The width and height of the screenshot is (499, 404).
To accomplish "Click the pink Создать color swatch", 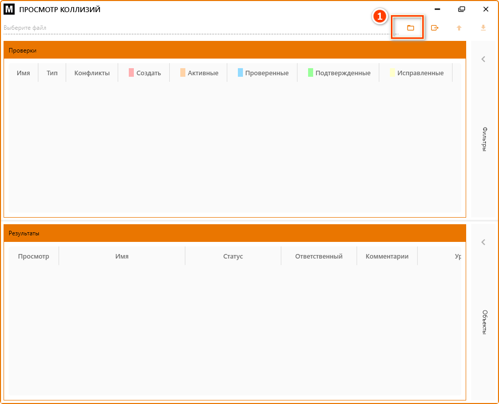I will pos(131,73).
